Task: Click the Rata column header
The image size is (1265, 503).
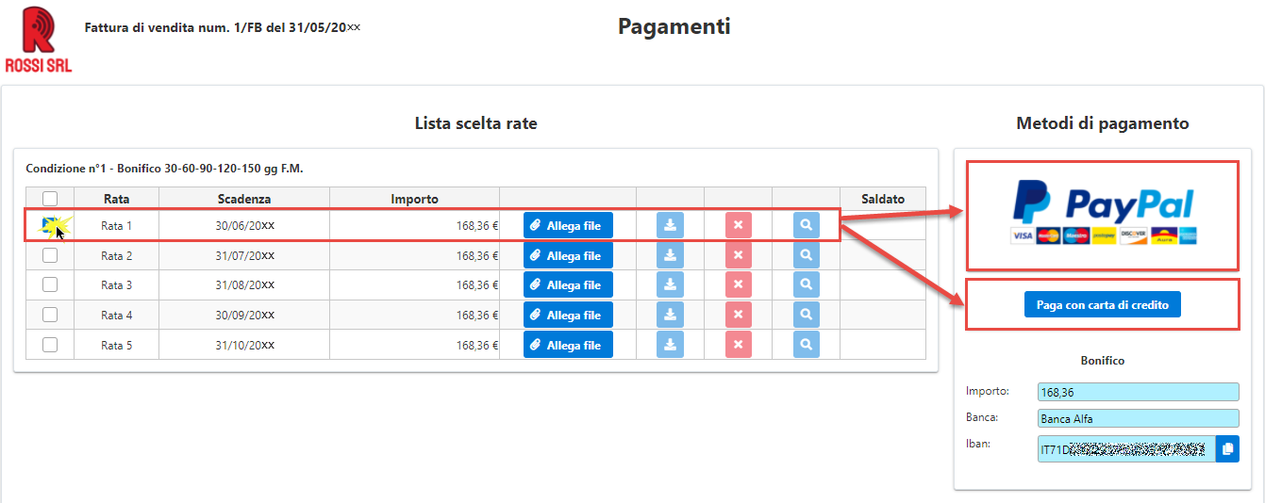Action: (x=116, y=199)
